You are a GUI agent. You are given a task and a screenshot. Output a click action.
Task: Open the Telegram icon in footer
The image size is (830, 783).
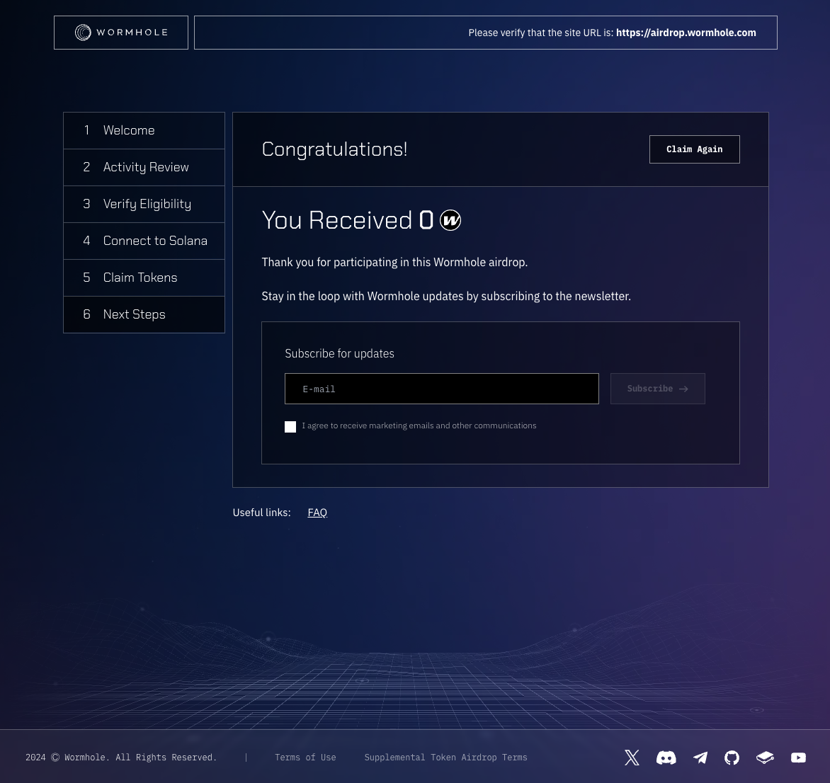pos(700,758)
